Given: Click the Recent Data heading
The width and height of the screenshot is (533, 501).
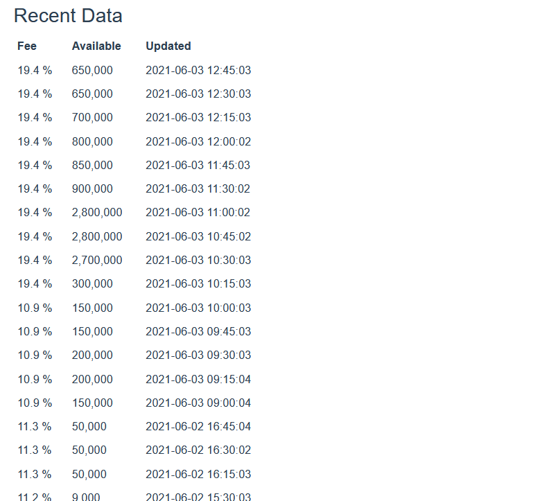Looking at the screenshot, I should 68,16.
